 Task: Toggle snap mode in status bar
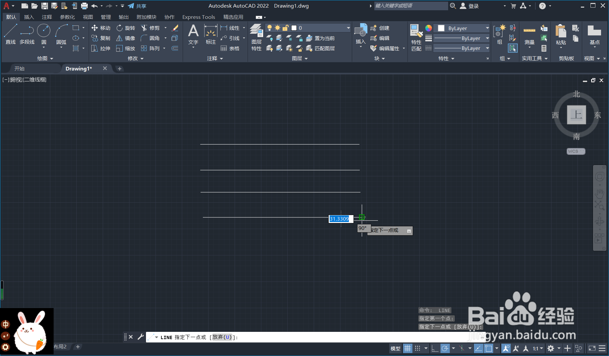[418, 348]
